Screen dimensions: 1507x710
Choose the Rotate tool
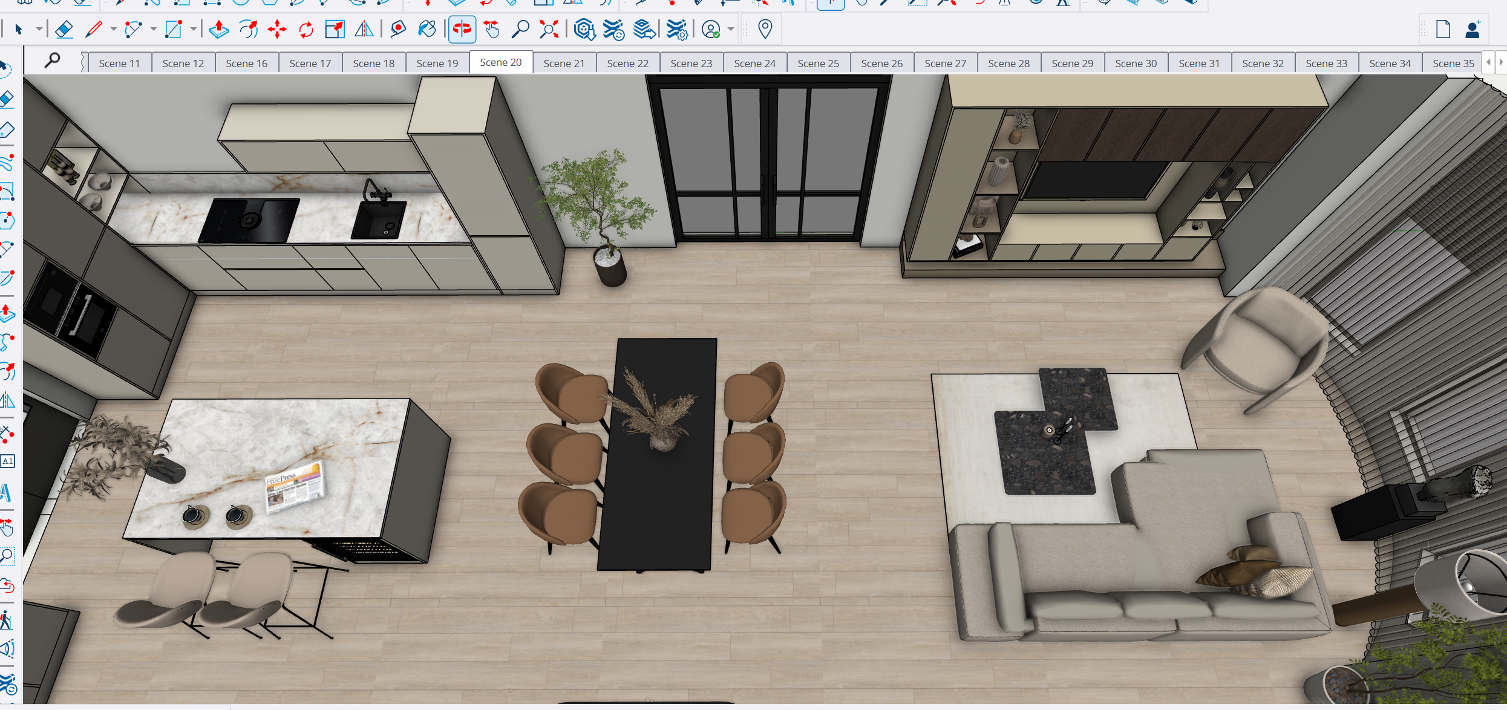coord(306,29)
